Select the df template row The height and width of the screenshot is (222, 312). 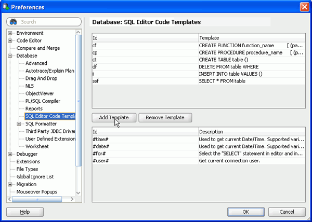pyautogui.click(x=199, y=67)
